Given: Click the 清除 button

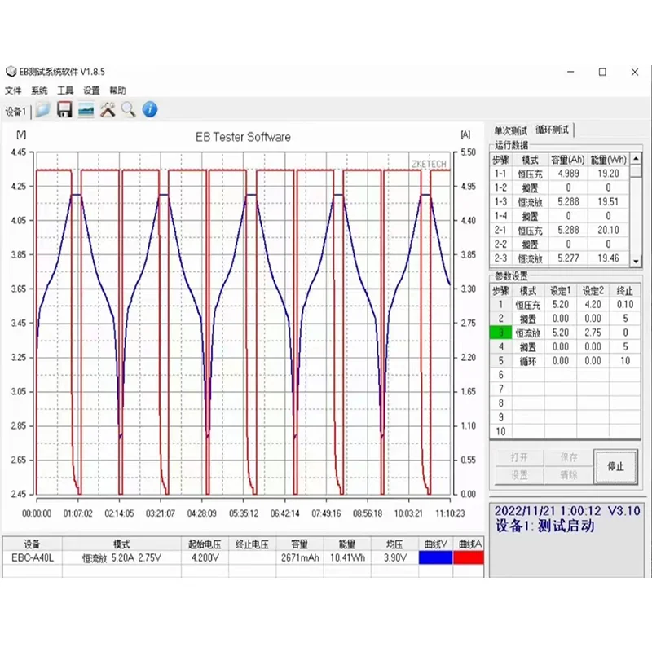Looking at the screenshot, I should (x=569, y=474).
